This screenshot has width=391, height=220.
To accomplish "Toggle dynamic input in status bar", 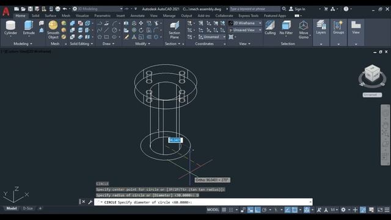I will tap(250, 210).
